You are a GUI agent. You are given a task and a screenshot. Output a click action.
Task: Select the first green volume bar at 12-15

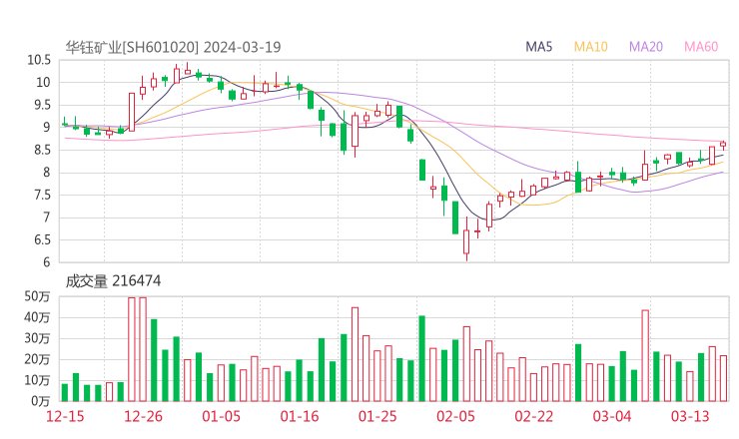65,393
